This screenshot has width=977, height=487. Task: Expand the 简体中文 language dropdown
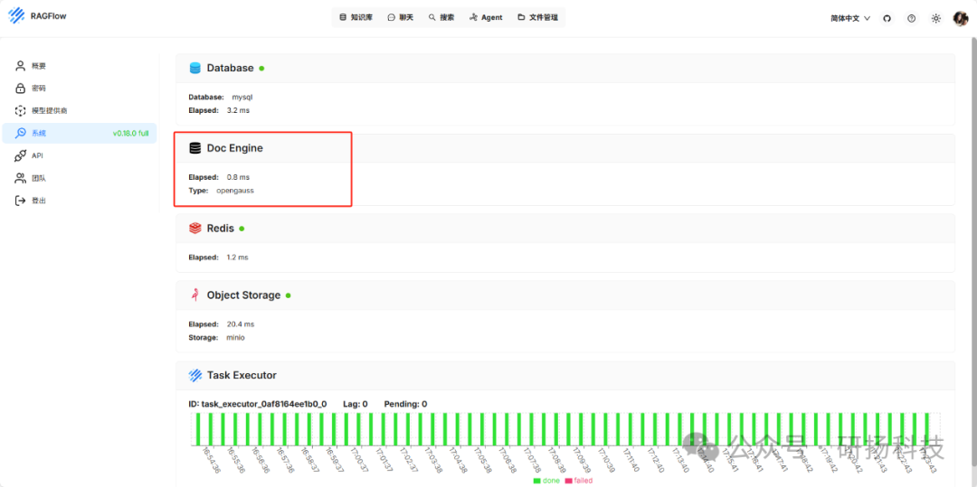(850, 19)
